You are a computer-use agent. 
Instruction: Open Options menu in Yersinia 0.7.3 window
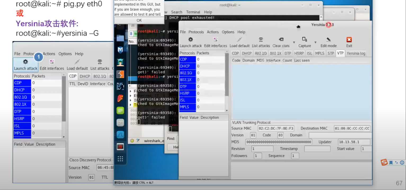point(228,32)
